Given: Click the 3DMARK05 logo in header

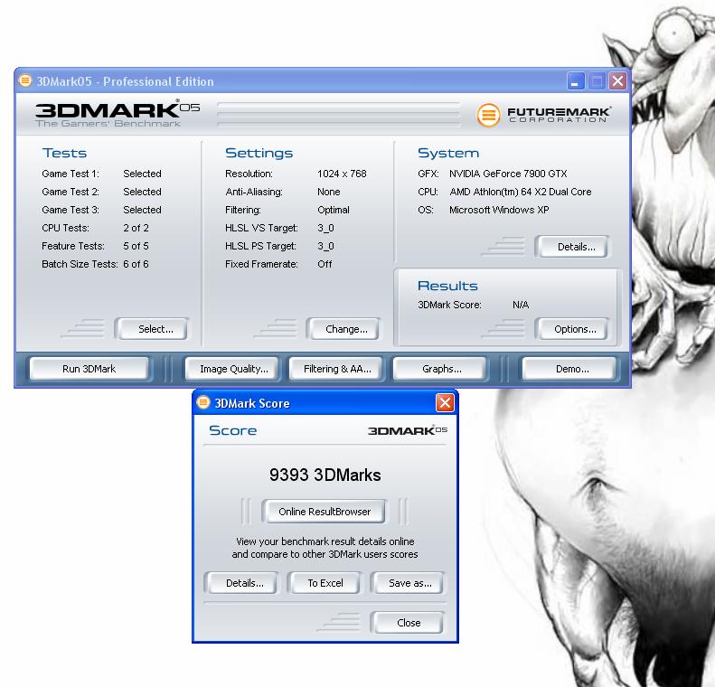Looking at the screenshot, I should tap(118, 114).
